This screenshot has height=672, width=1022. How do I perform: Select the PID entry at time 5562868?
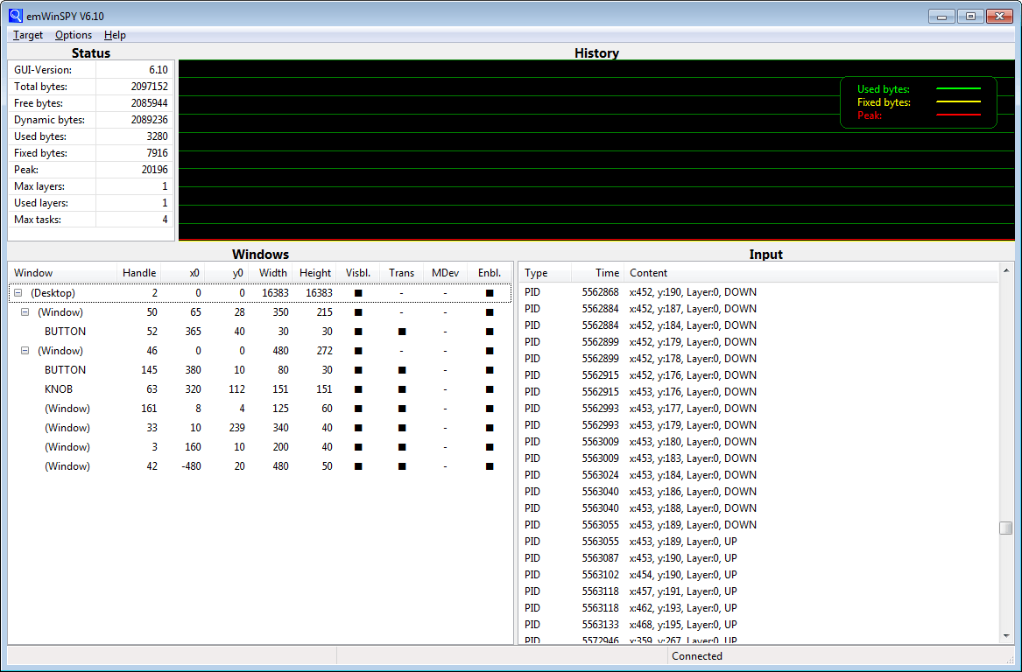pyautogui.click(x=613, y=291)
